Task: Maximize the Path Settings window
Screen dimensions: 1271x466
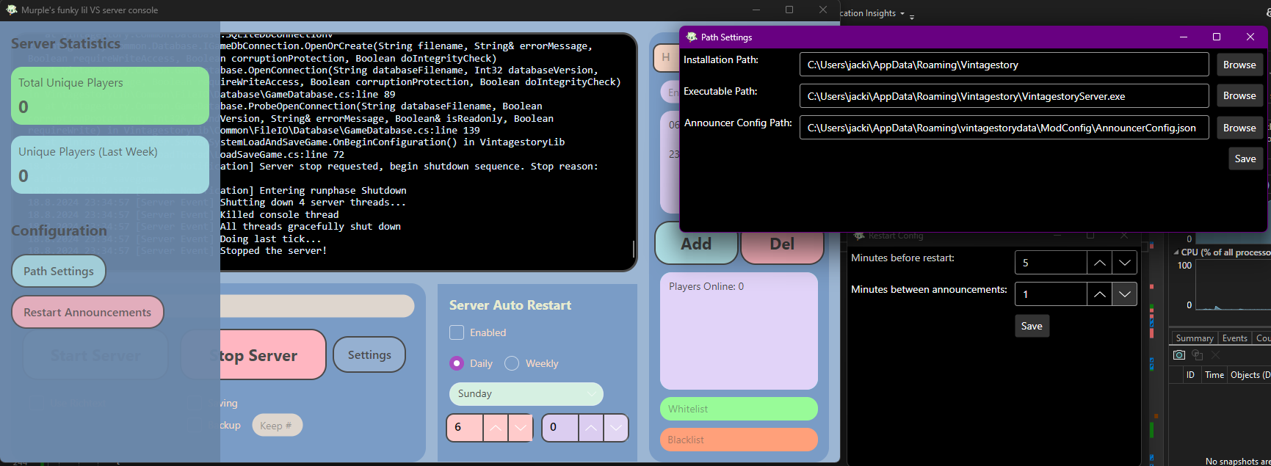Action: point(1217,37)
